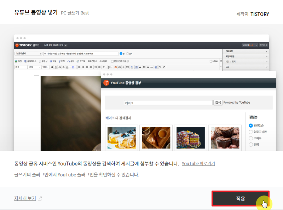
Task: Toggle italic formatting icon
Action: [59, 67]
